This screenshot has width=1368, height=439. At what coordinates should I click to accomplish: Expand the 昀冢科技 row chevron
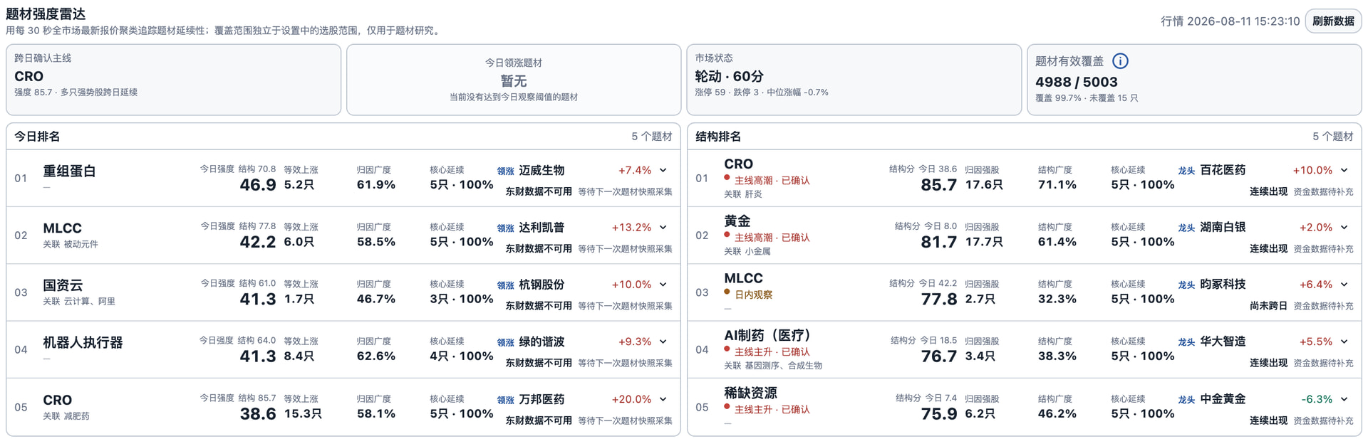pyautogui.click(x=1344, y=284)
